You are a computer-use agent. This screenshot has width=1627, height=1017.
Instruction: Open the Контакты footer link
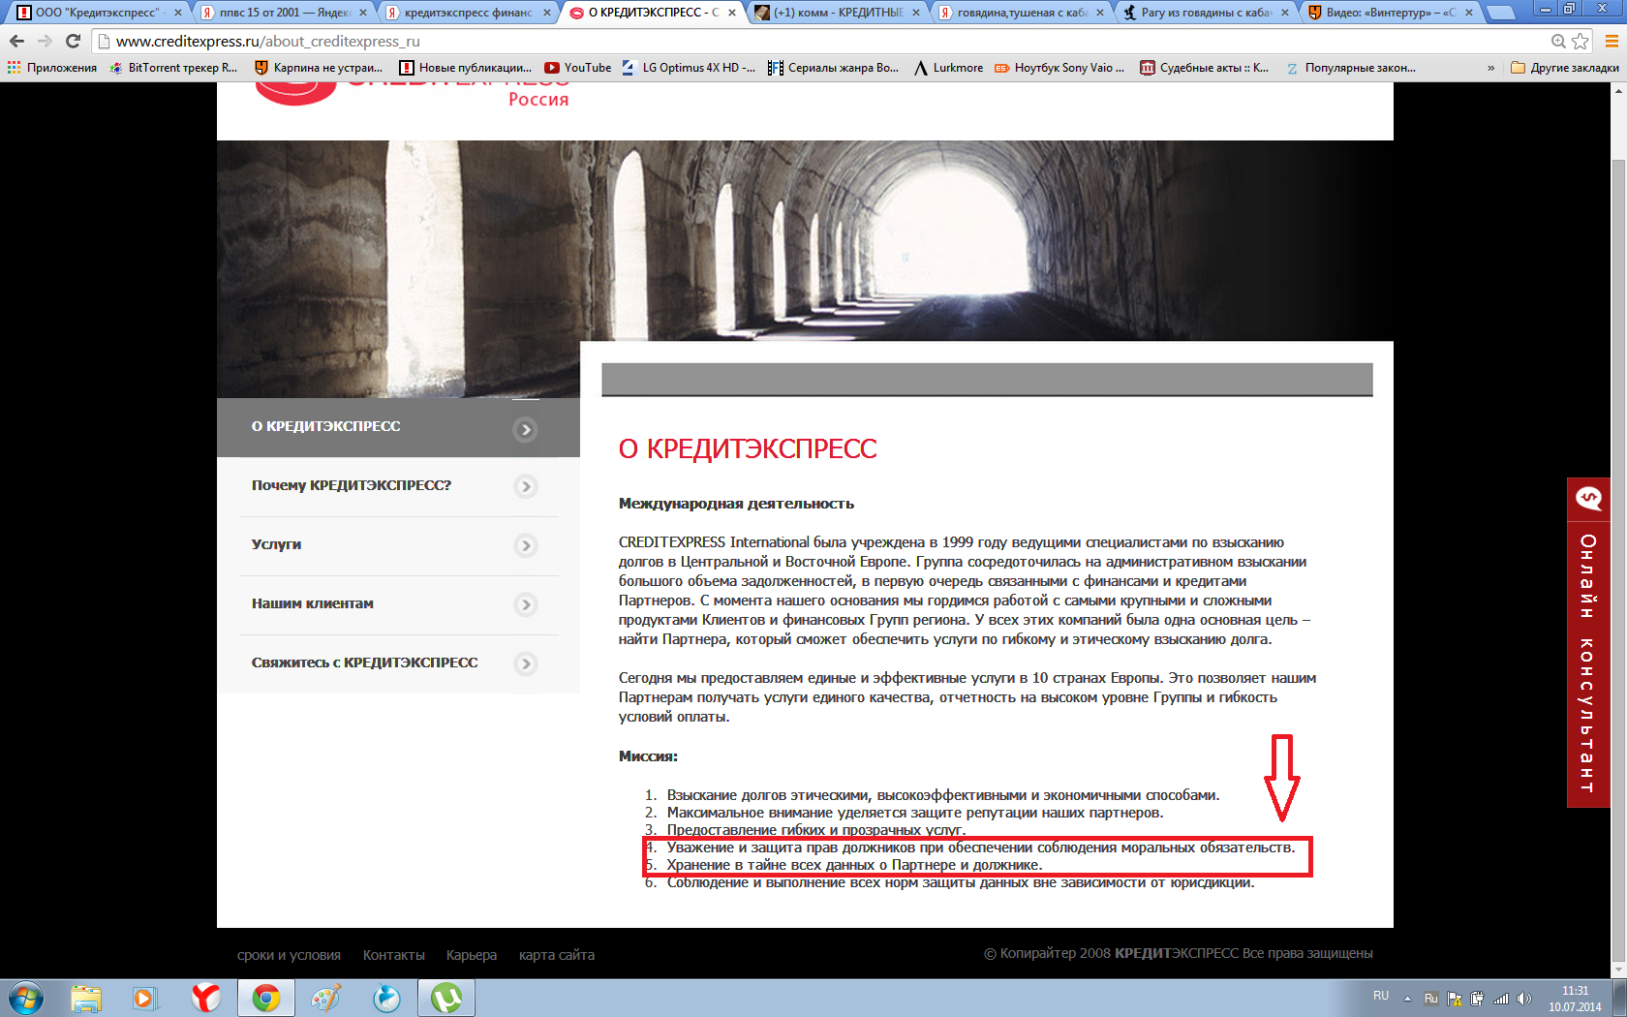click(x=394, y=955)
